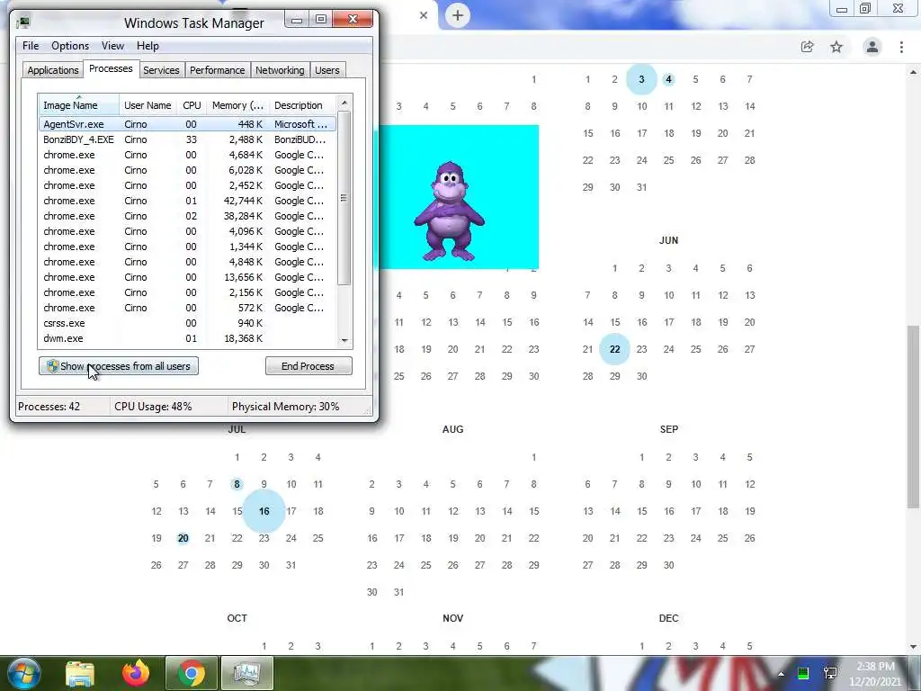Switch to Chrome on the taskbar
The height and width of the screenshot is (691, 921).
click(191, 673)
